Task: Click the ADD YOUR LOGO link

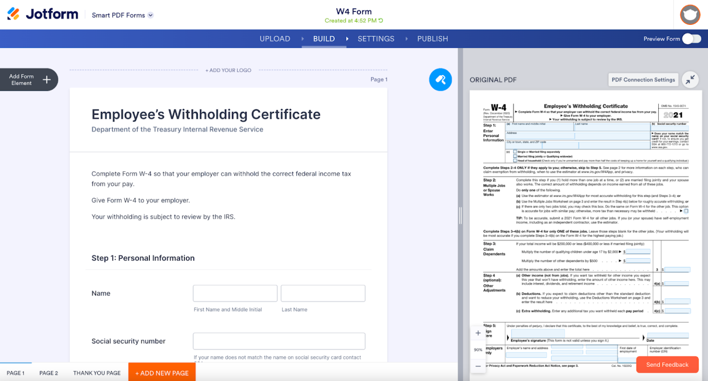Action: 228,70
